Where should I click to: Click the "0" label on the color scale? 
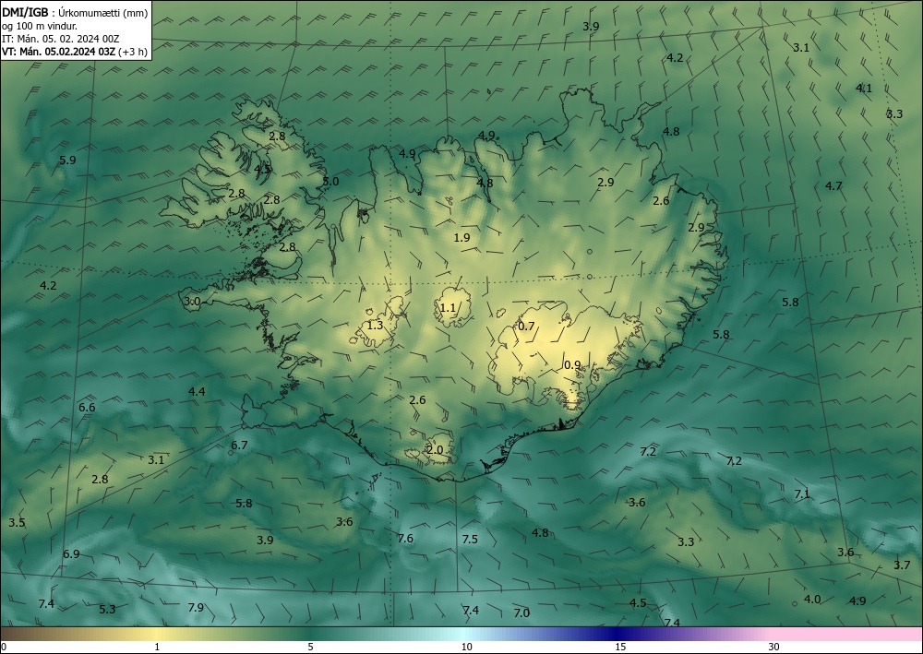4,647
